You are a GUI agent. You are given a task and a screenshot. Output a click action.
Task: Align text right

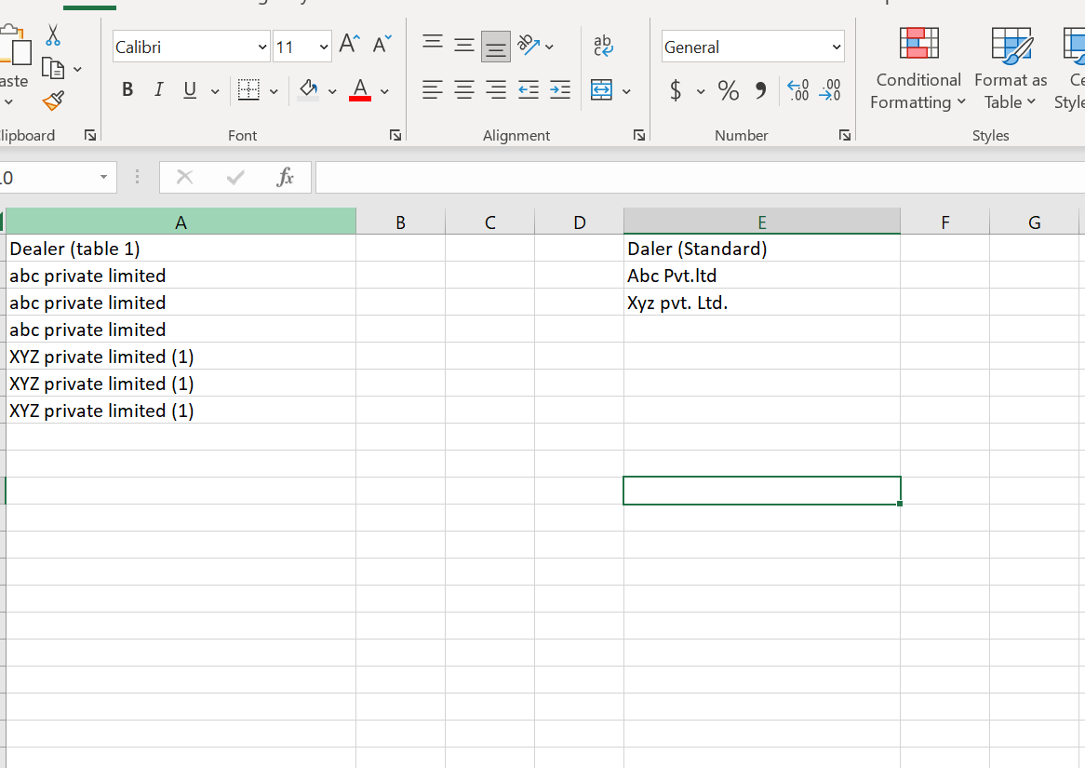tap(495, 90)
